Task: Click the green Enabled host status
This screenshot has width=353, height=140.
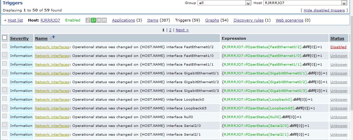Action: (x=73, y=20)
